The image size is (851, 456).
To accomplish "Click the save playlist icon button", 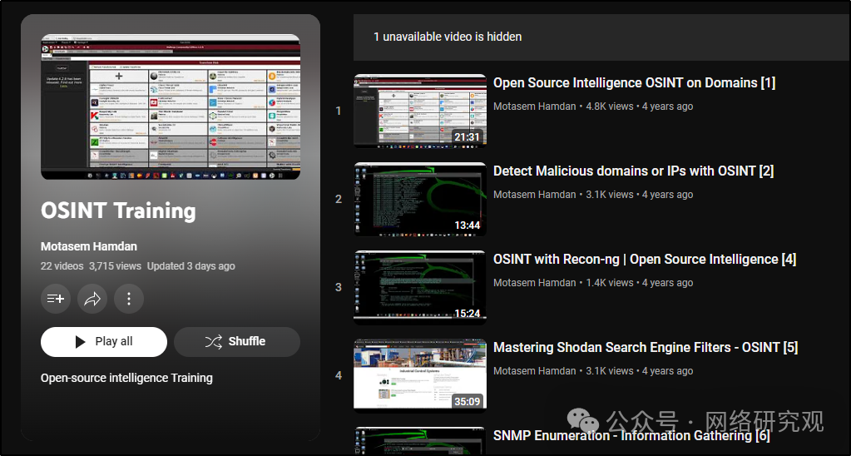I will tap(56, 299).
